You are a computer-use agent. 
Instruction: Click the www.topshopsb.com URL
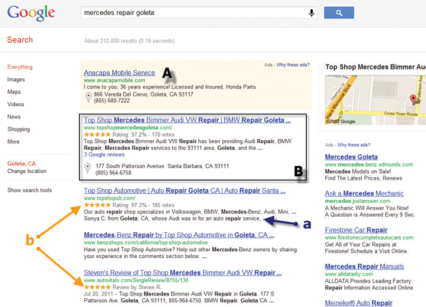click(x=110, y=198)
